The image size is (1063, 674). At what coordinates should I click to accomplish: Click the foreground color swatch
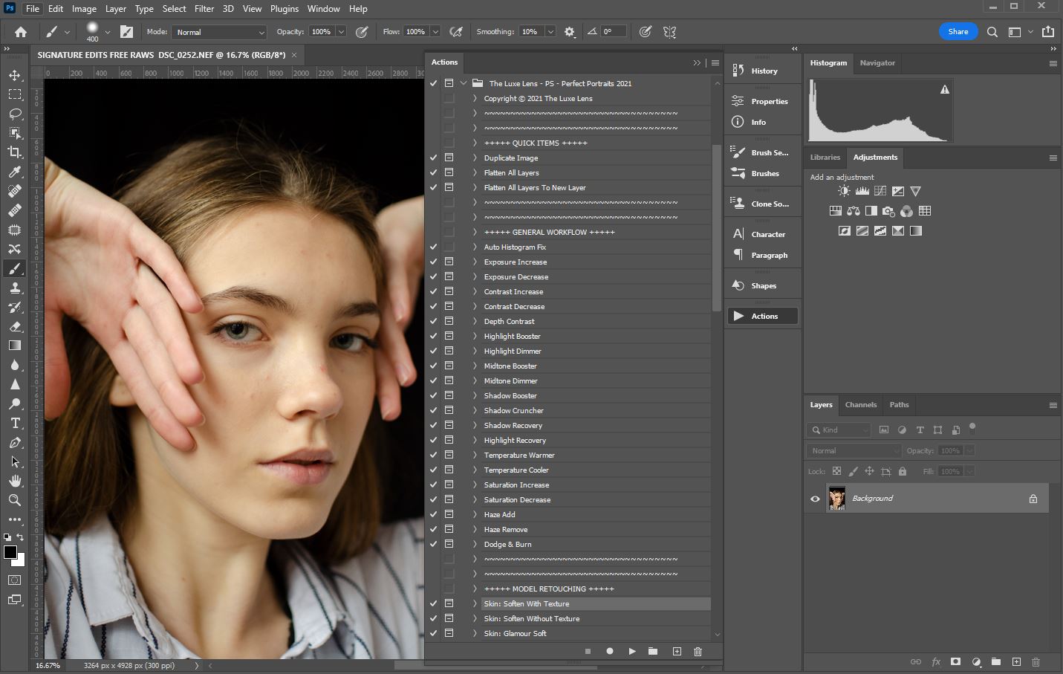point(10,552)
